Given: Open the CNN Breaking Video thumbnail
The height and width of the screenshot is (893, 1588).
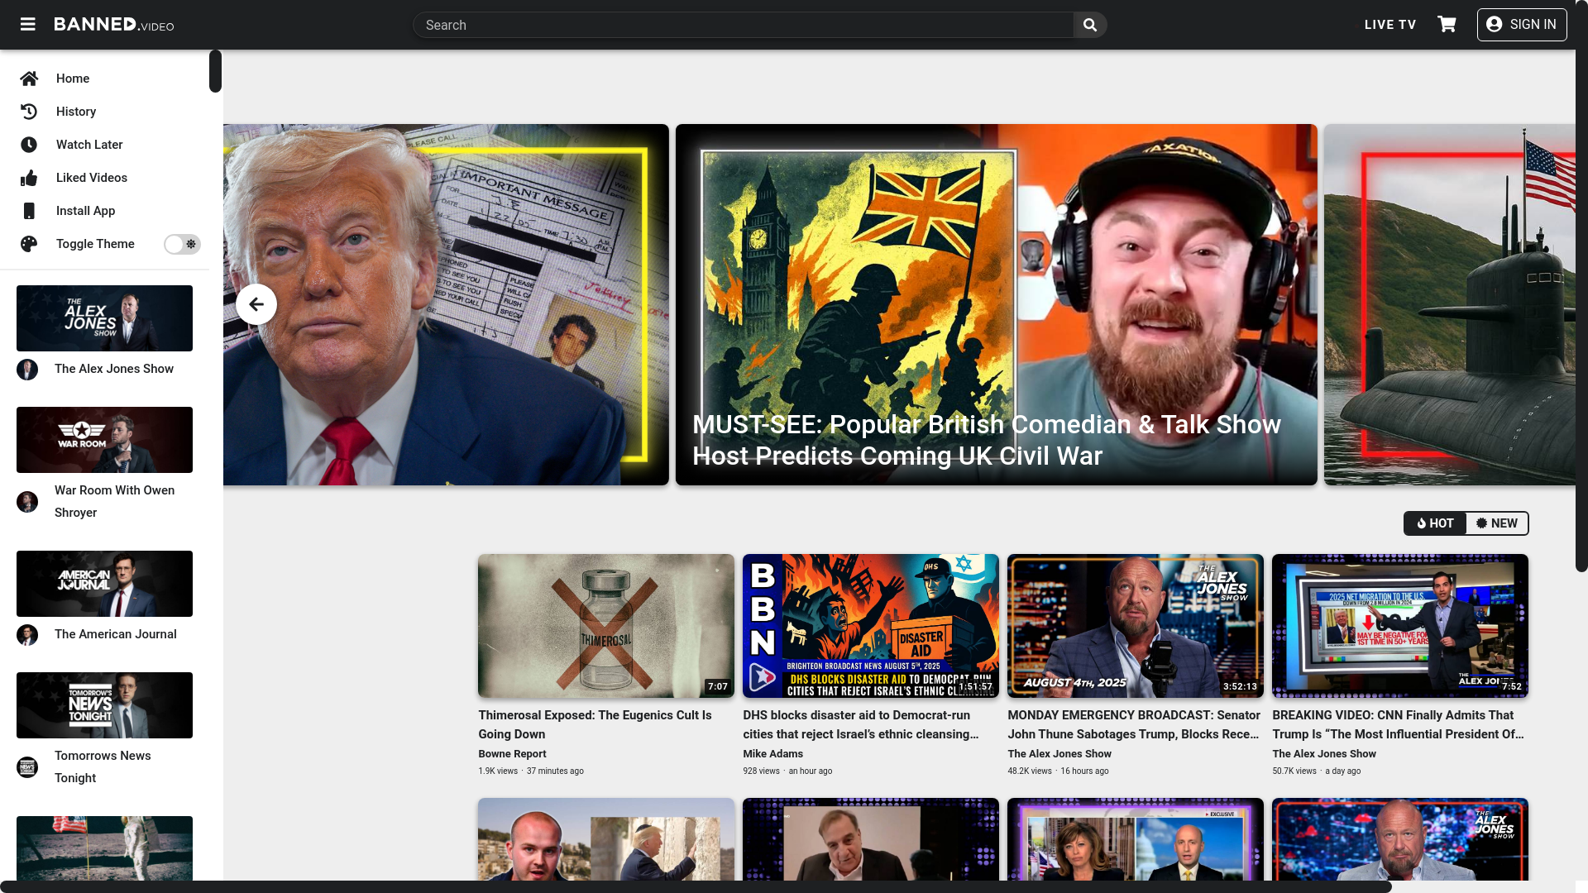Looking at the screenshot, I should point(1400,626).
